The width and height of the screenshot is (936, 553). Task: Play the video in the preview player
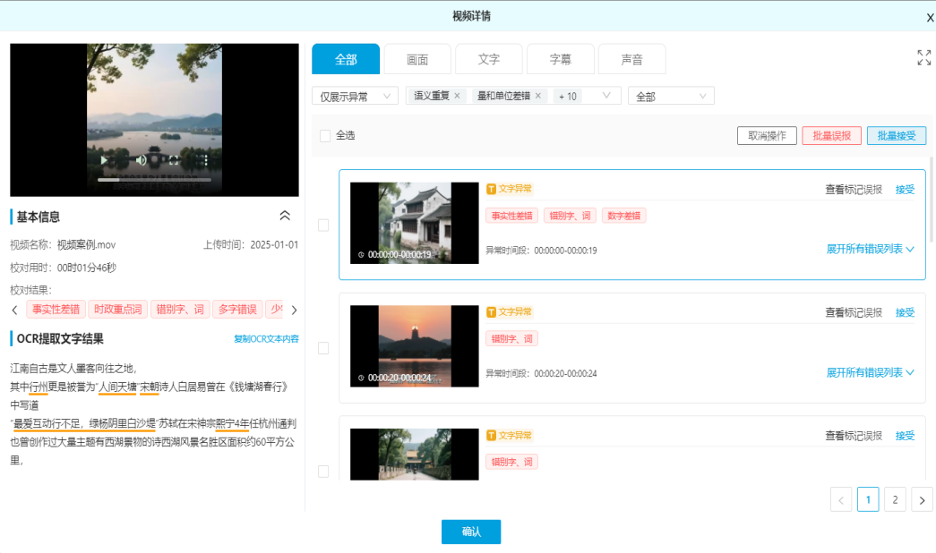(105, 161)
